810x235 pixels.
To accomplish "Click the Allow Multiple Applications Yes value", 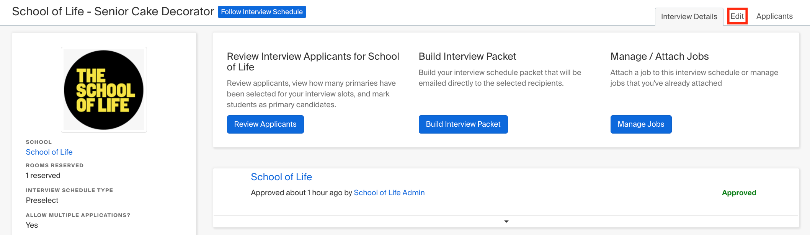I will [x=32, y=225].
